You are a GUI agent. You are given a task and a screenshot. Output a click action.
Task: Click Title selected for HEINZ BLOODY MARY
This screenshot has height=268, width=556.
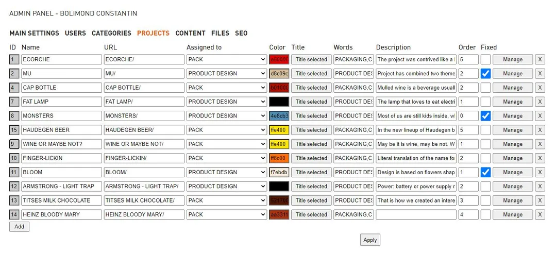(x=311, y=214)
